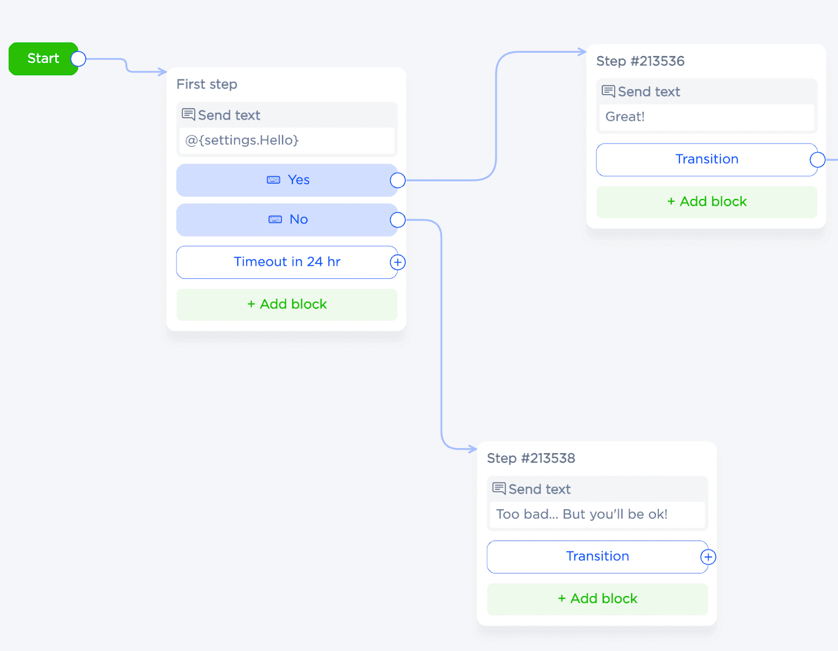Add block to Step #213536

[x=707, y=202]
